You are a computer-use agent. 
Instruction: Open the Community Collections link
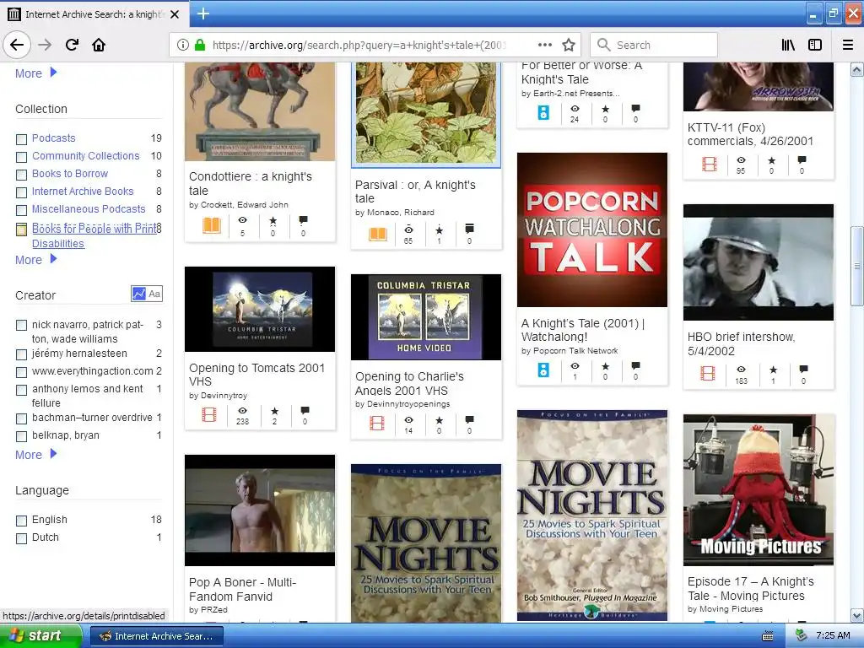[85, 156]
